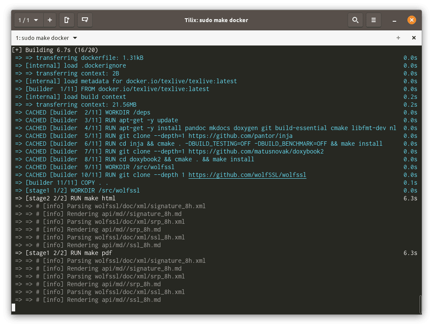The image size is (433, 327).
Task: Minimize the Tilix window
Action: coord(394,20)
